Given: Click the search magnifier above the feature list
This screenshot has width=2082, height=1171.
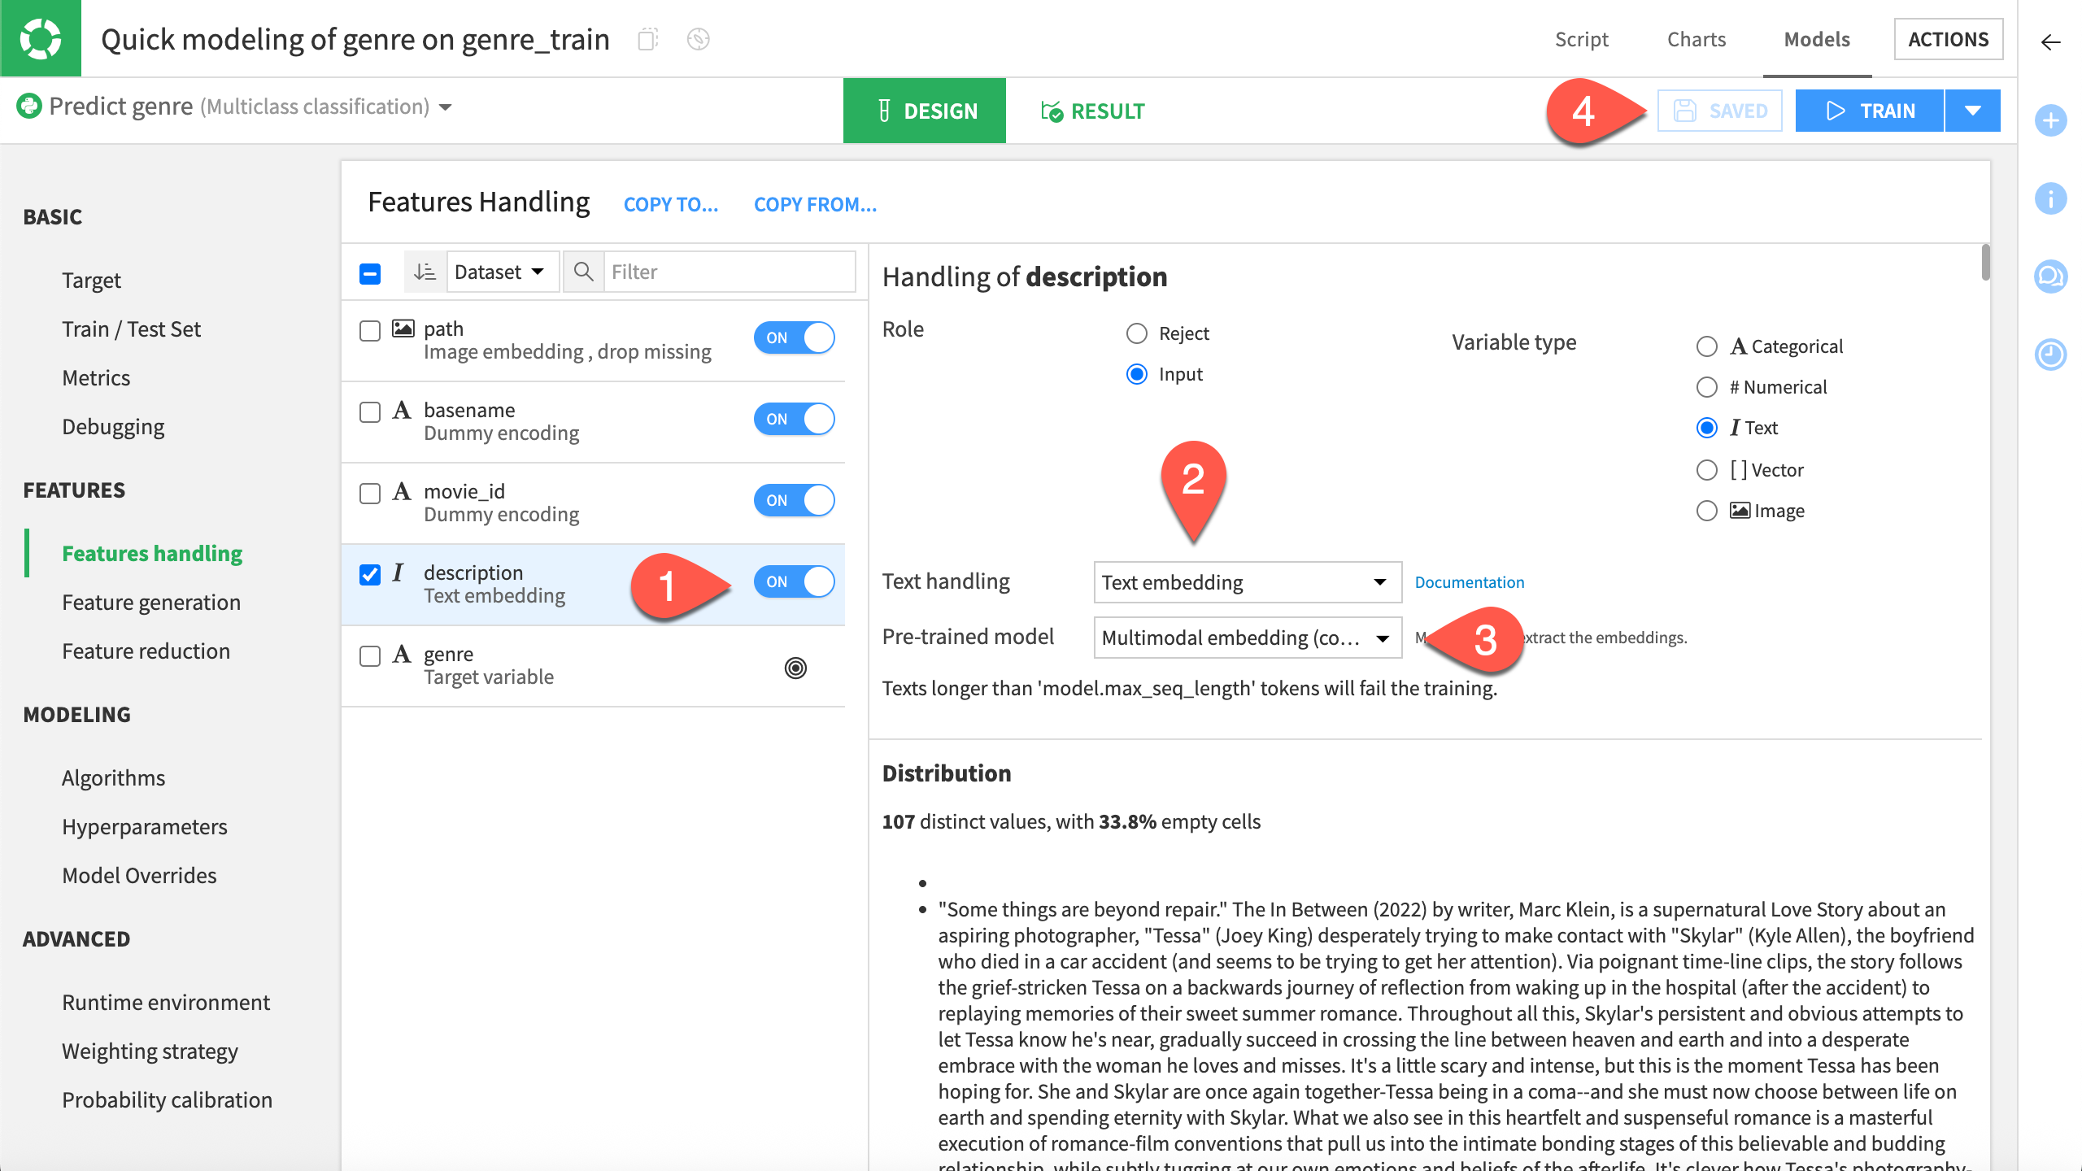Looking at the screenshot, I should coord(583,271).
